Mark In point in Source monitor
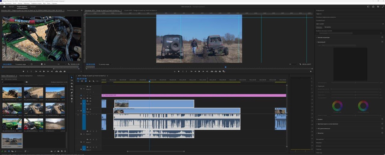 click(x=27, y=71)
